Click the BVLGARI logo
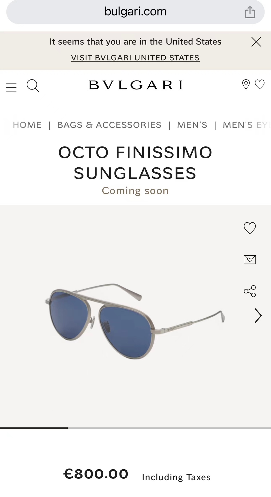Viewport: 271px width, 497px height. [135, 85]
